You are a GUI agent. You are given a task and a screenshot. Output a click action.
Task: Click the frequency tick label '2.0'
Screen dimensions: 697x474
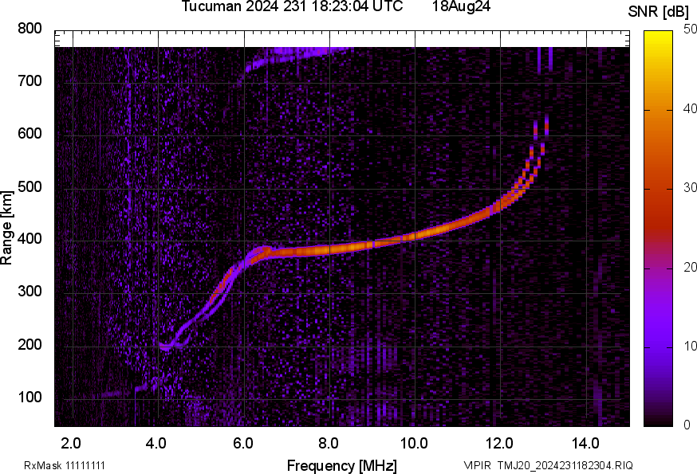click(x=71, y=443)
